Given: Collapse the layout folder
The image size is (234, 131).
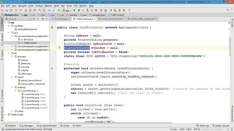Looking at the screenshot, I should coord(12,77).
